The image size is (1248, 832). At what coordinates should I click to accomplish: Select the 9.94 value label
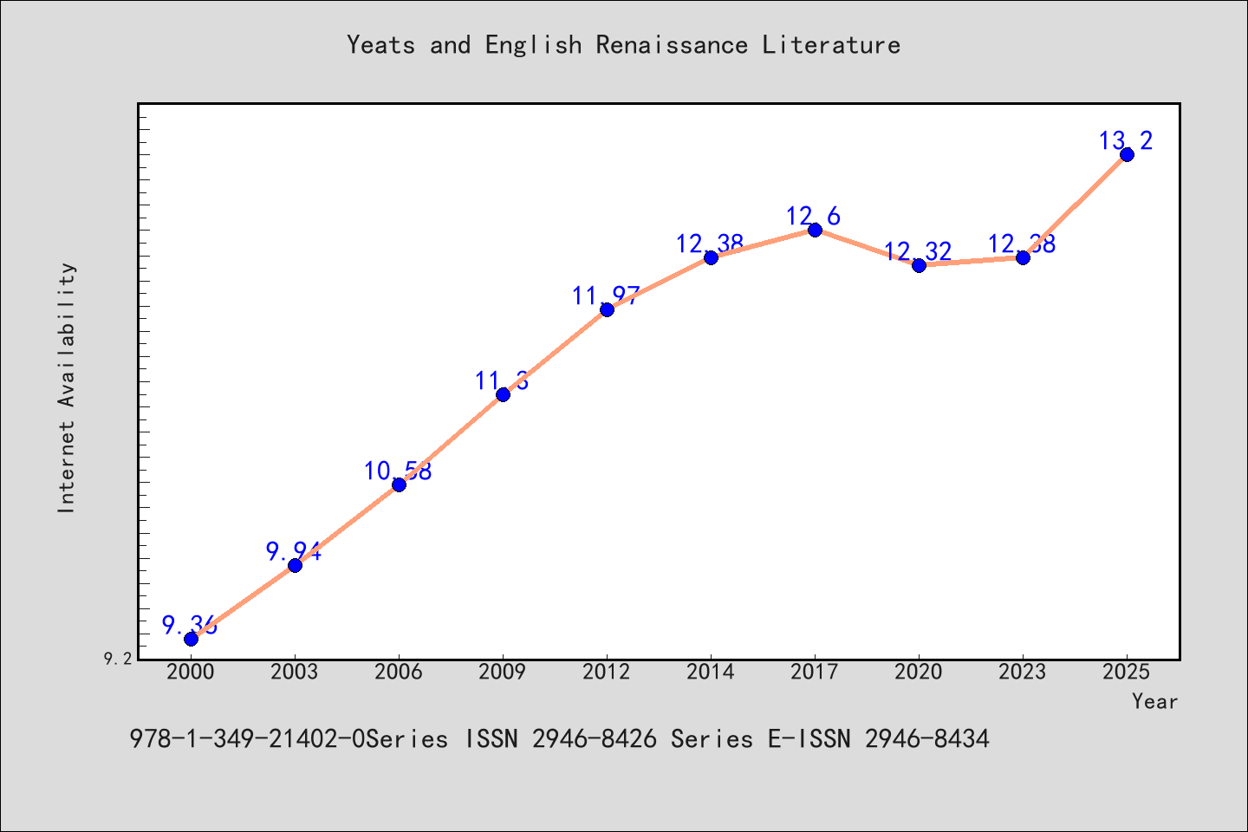pyautogui.click(x=294, y=551)
